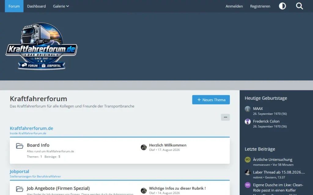Open the Anmelden login link
The image size is (313, 195).
pyautogui.click(x=234, y=6)
